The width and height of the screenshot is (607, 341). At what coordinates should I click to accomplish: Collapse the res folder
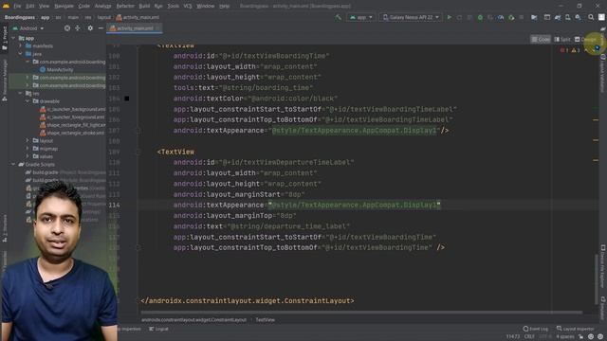(21, 93)
